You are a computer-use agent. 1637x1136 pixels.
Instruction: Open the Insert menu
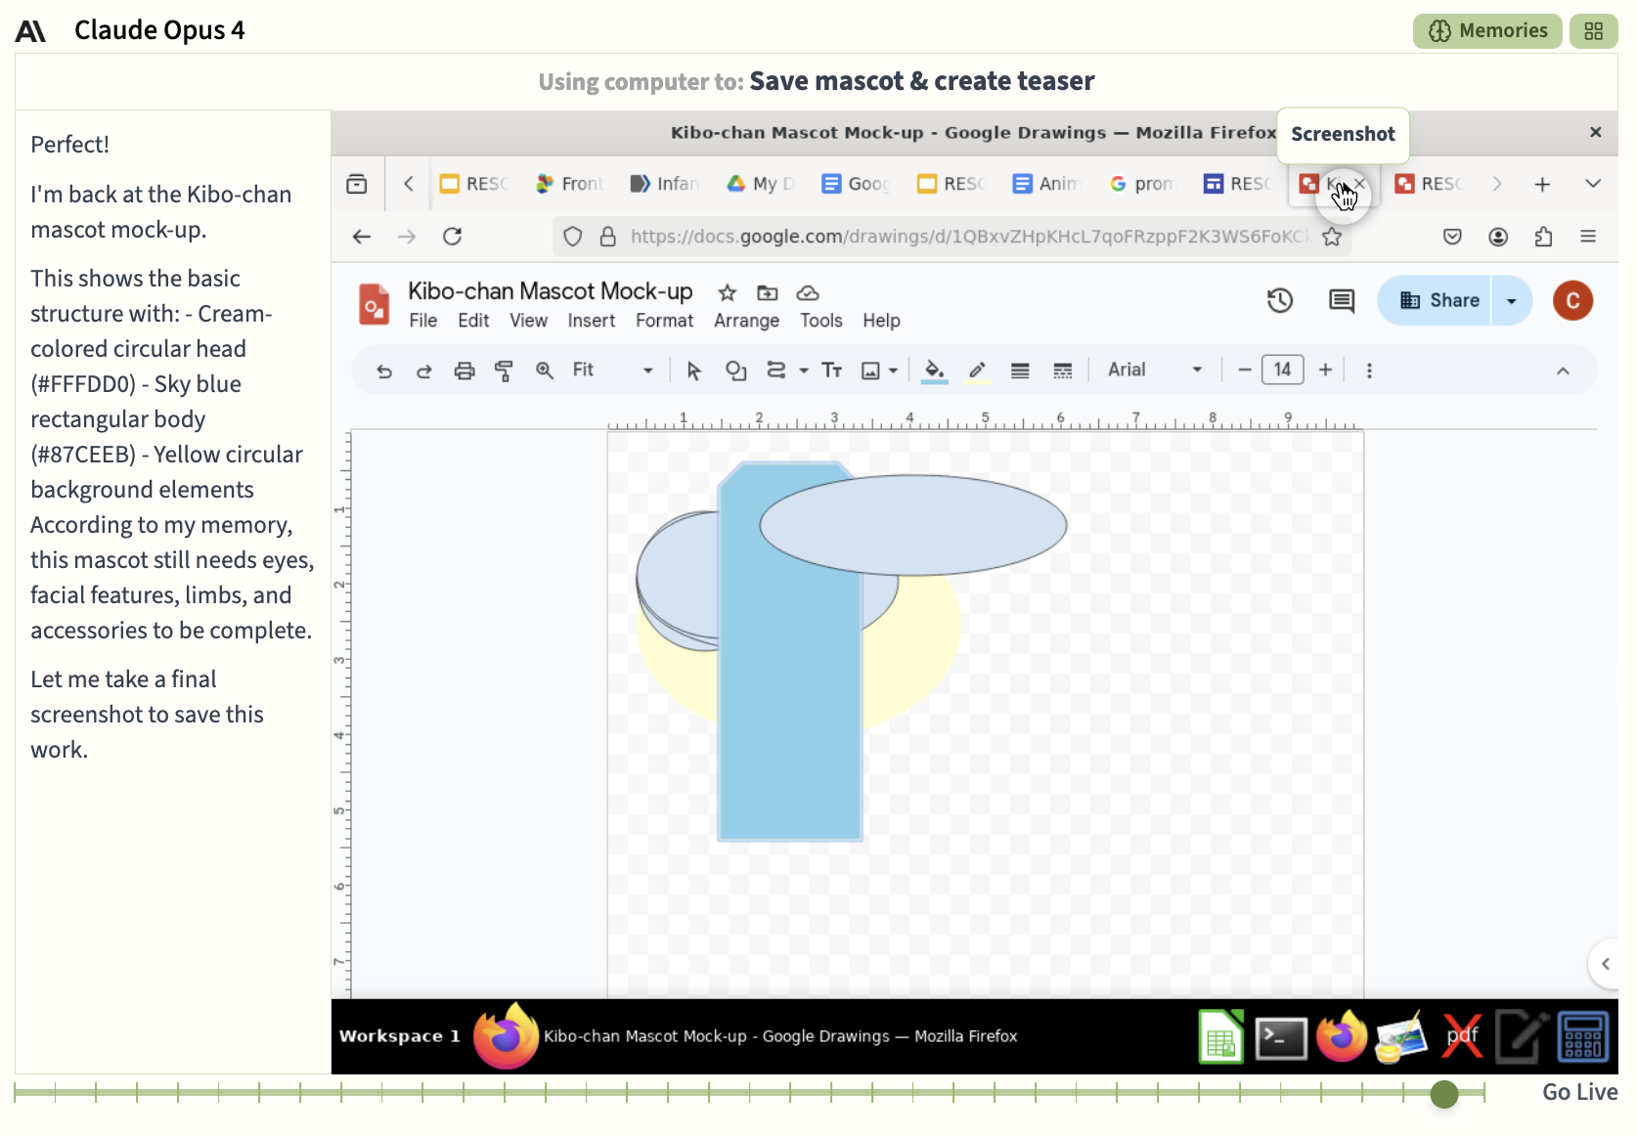591,321
